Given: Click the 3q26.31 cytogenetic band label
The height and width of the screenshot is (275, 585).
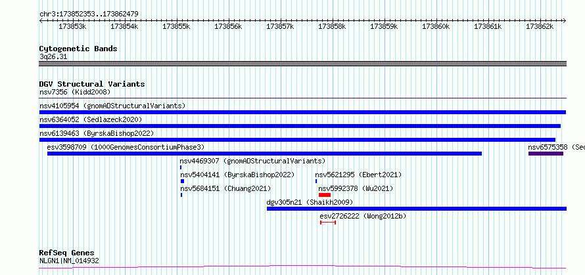Looking at the screenshot, I should [53, 56].
